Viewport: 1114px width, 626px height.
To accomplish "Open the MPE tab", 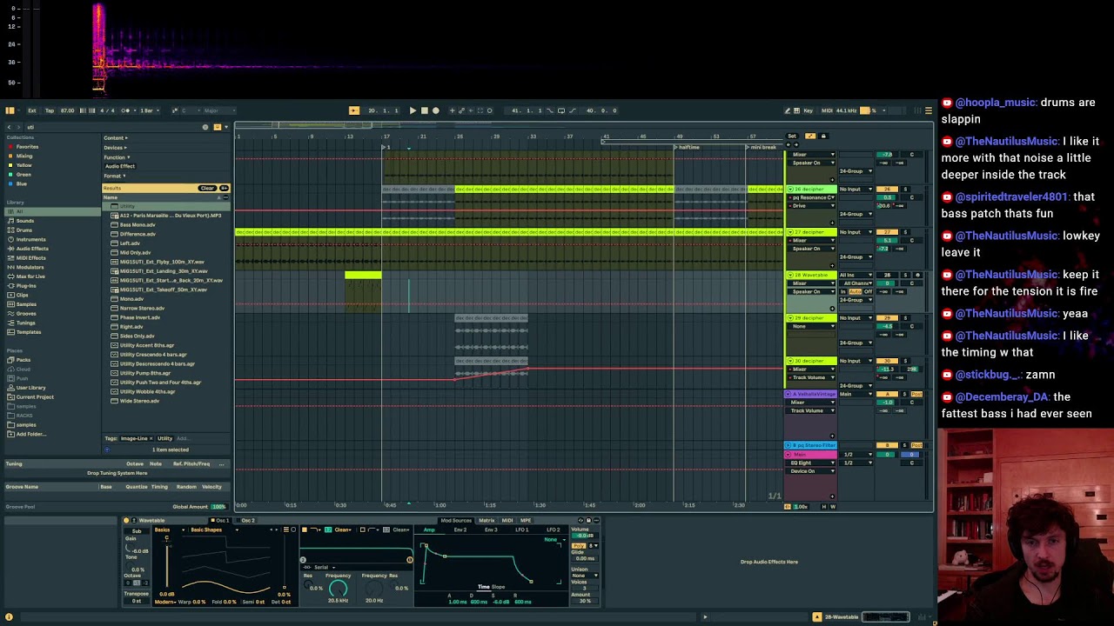I will pyautogui.click(x=526, y=521).
